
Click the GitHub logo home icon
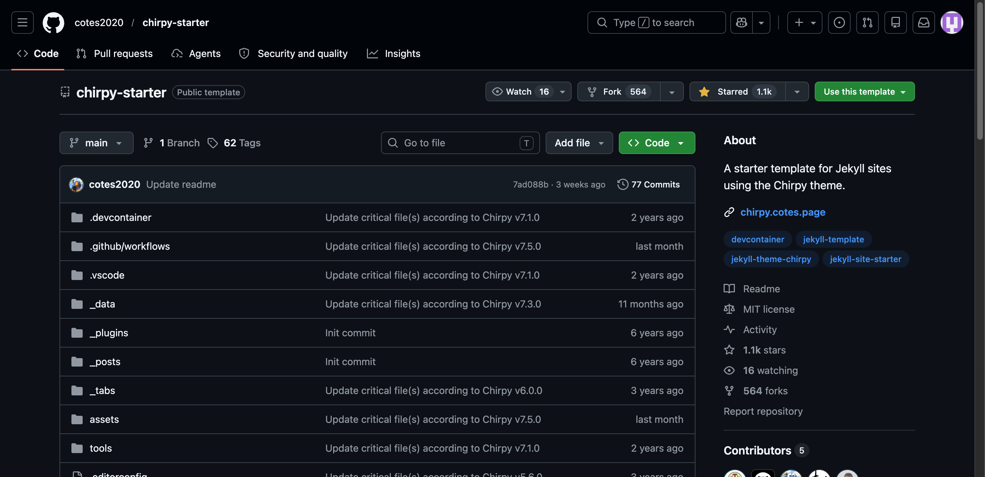click(x=53, y=23)
